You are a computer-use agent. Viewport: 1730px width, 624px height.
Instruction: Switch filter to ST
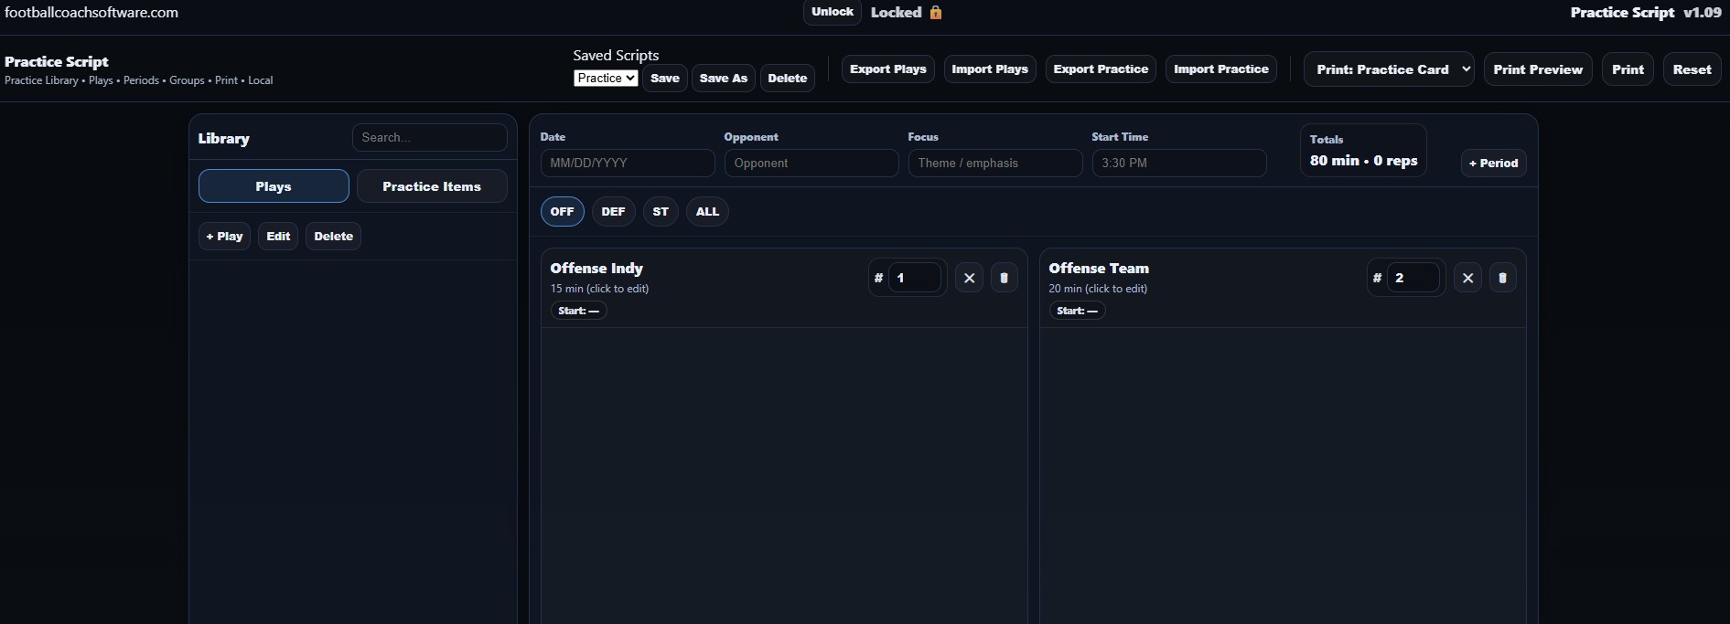click(661, 211)
